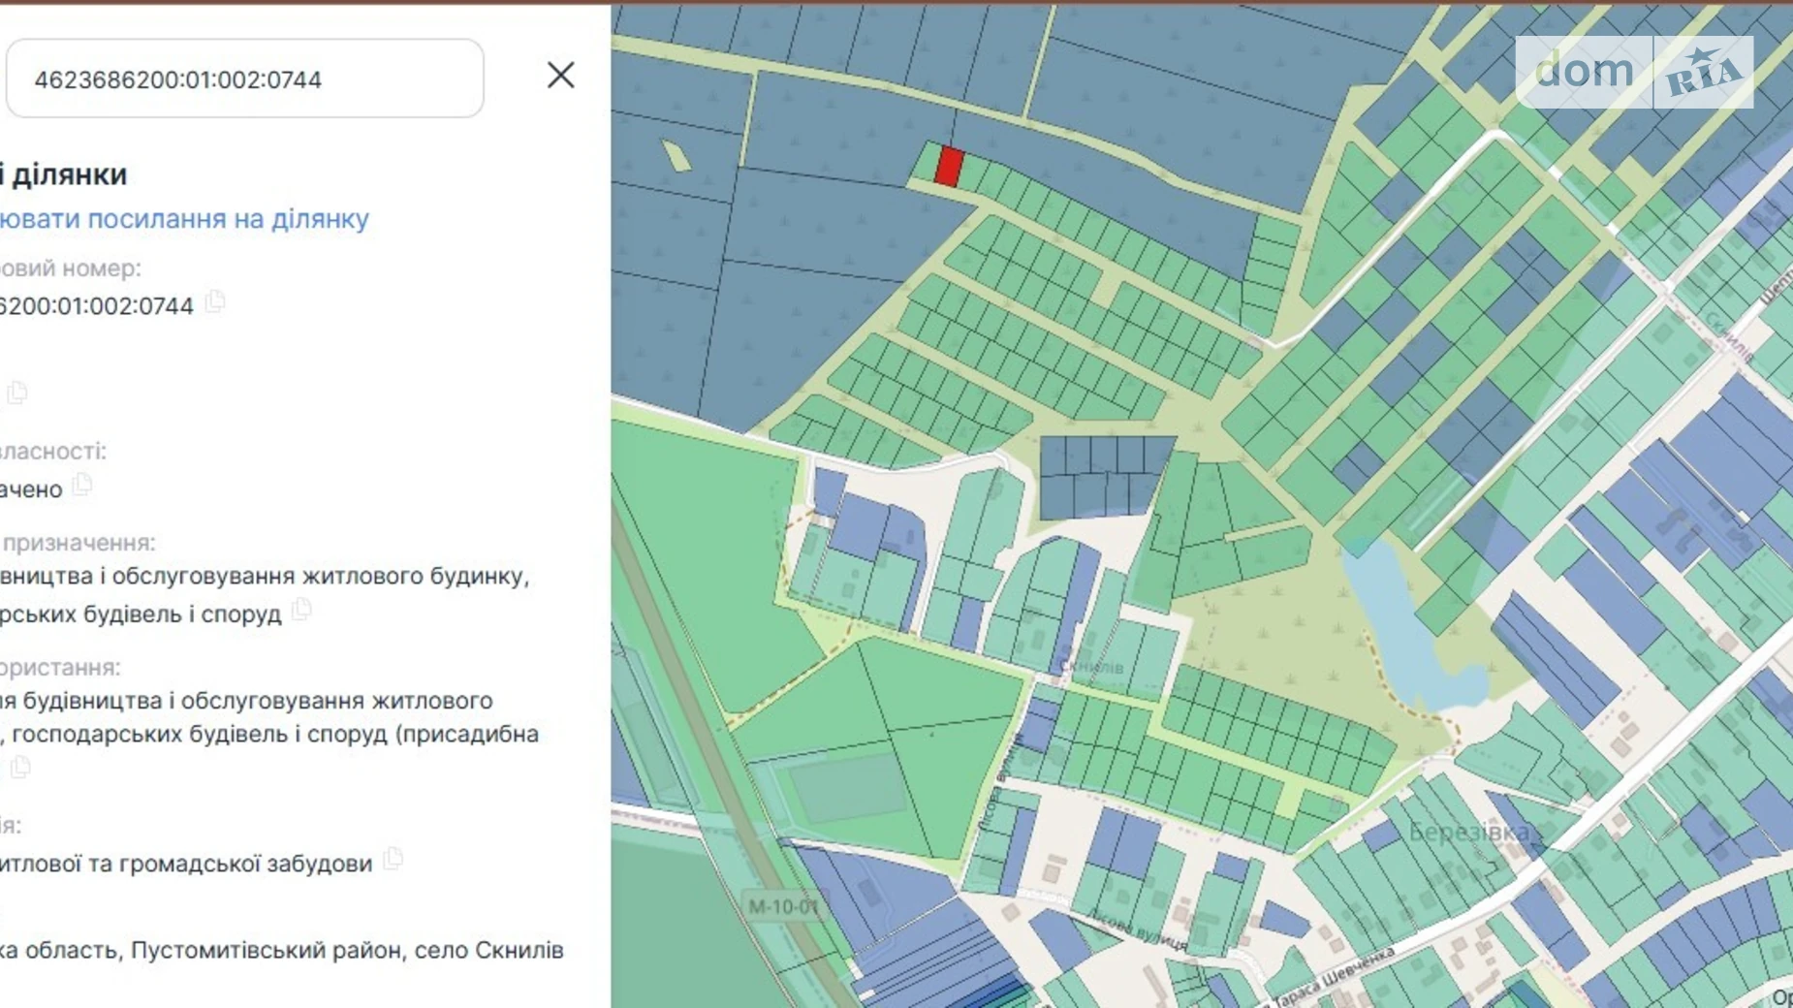1793x1008 pixels.
Task: Select the small yellow parcel on map
Action: point(676,155)
